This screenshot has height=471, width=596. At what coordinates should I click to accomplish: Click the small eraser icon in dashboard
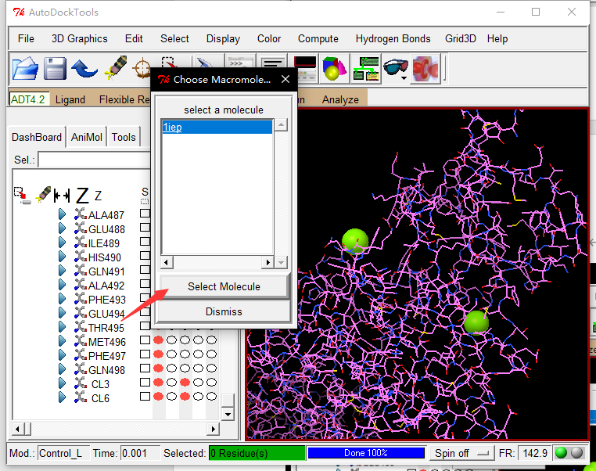43,194
